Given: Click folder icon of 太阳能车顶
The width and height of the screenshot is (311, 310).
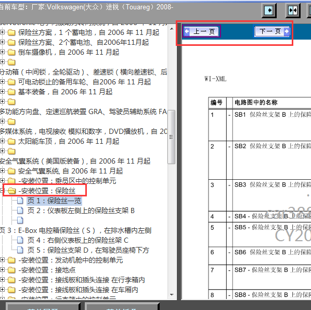Looking at the screenshot, I should tap(11, 141).
